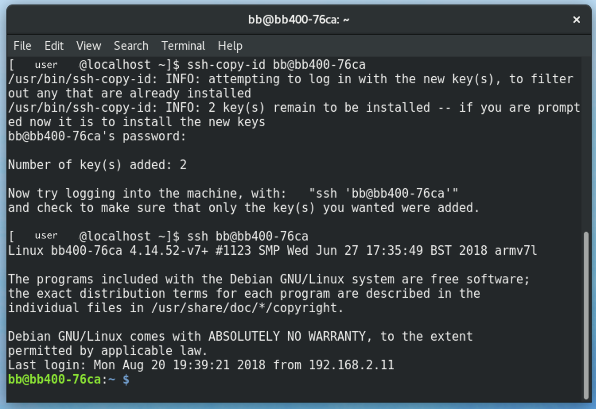The width and height of the screenshot is (596, 409).
Task: Open the File menu
Action: (x=22, y=46)
